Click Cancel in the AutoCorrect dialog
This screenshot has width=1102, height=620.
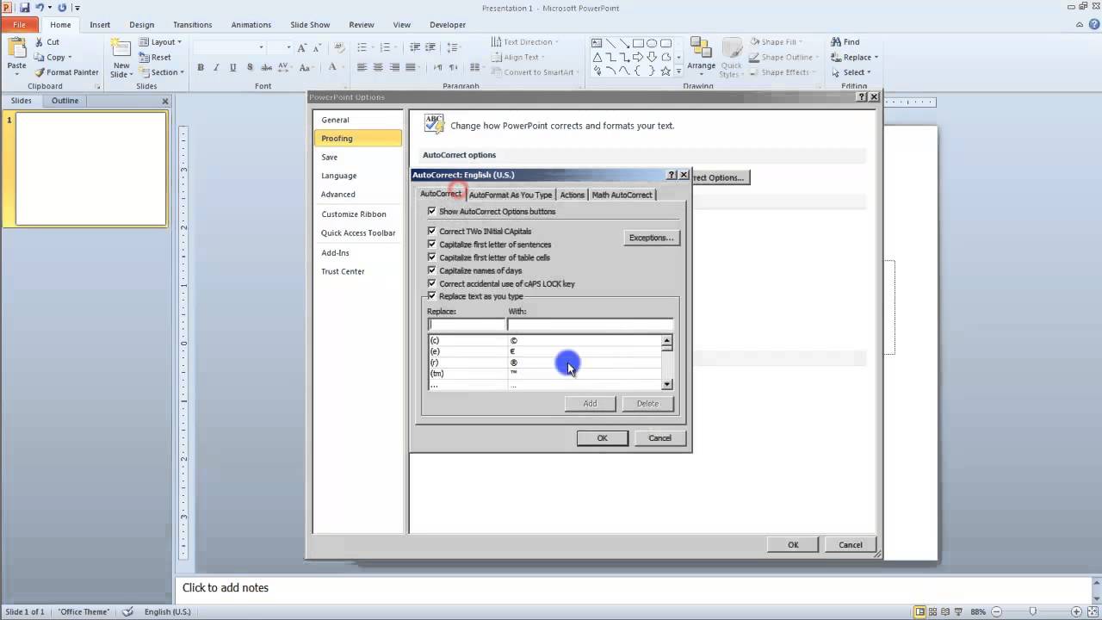[x=659, y=437]
